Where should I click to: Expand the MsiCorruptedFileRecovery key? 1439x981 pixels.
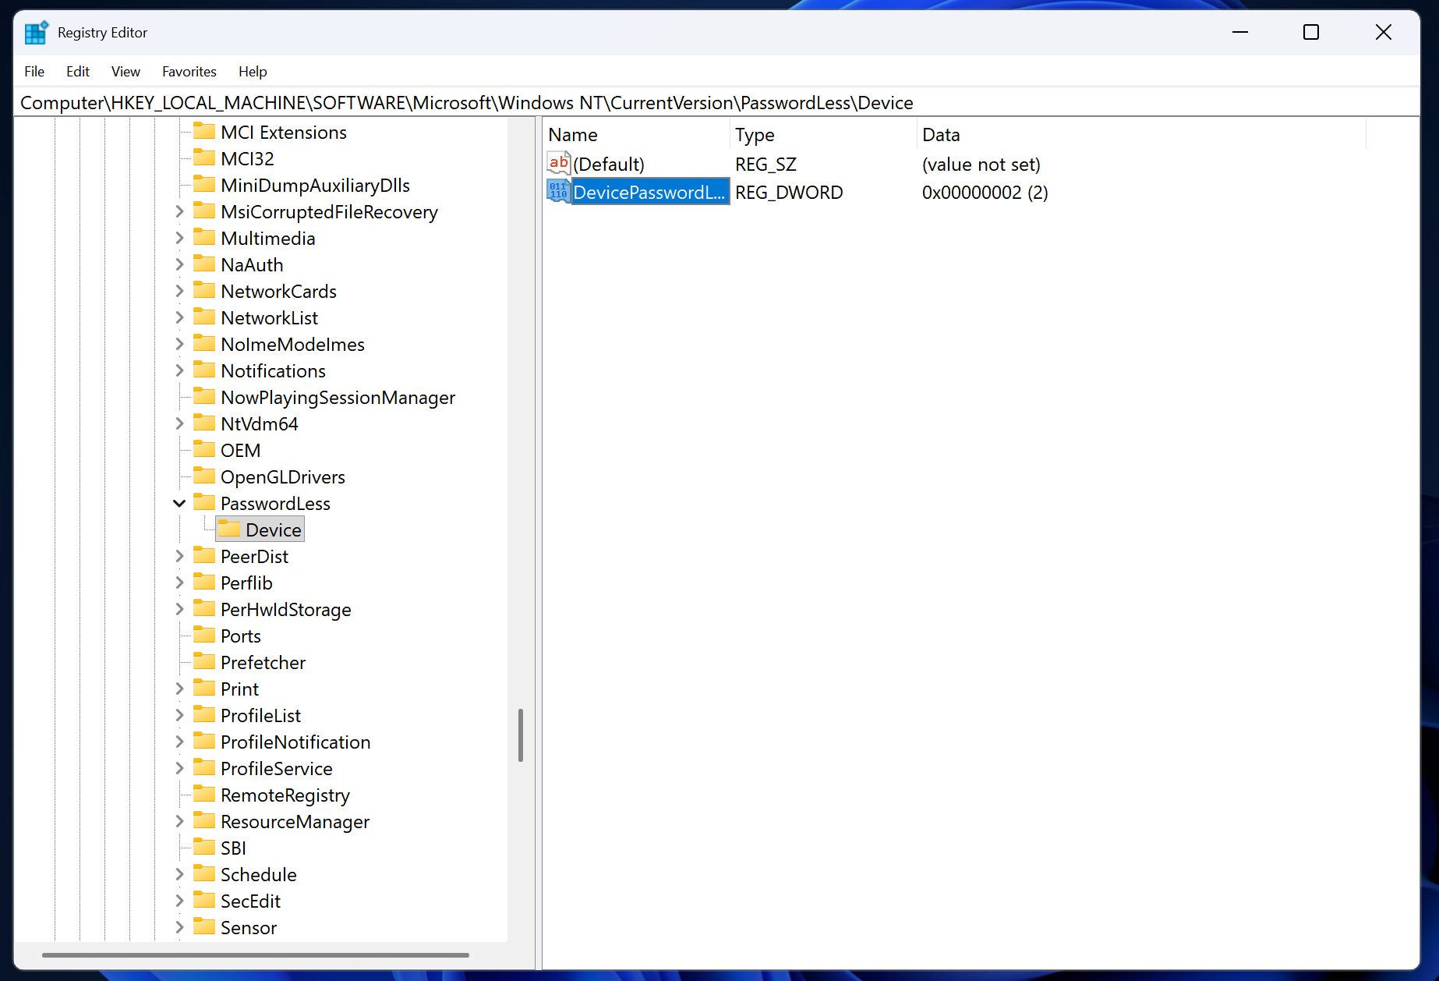coord(179,211)
